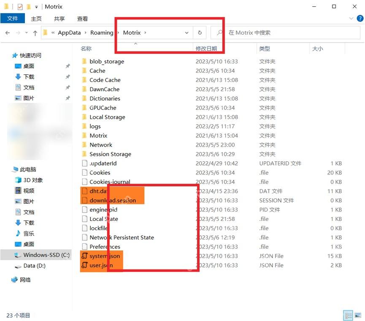Click the GPUCache folder icon

point(84,108)
